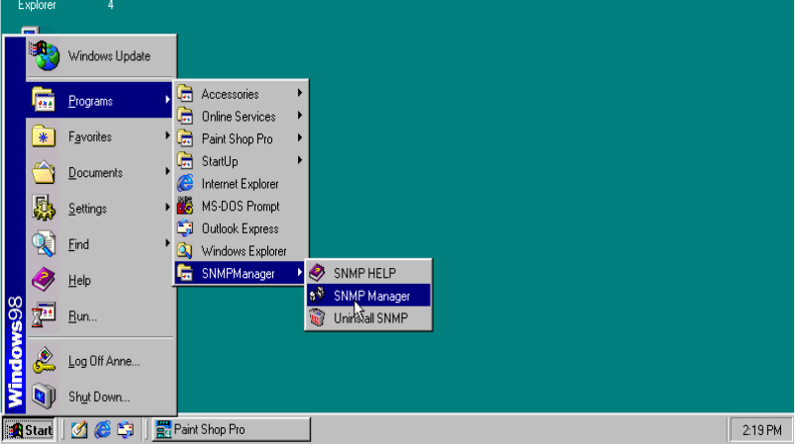Expand the SNMPManager submenu arrow
The image size is (795, 444).
tap(300, 272)
